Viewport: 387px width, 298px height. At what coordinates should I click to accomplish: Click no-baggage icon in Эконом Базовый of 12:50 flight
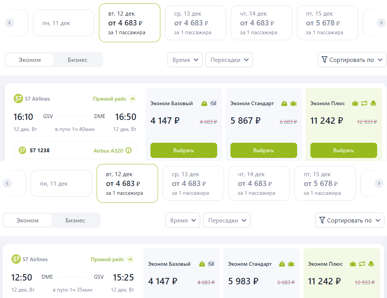211,264
